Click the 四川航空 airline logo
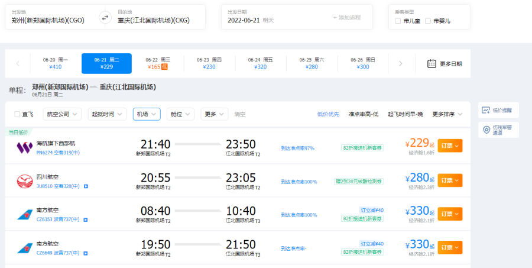532x268 pixels. [x=24, y=181]
